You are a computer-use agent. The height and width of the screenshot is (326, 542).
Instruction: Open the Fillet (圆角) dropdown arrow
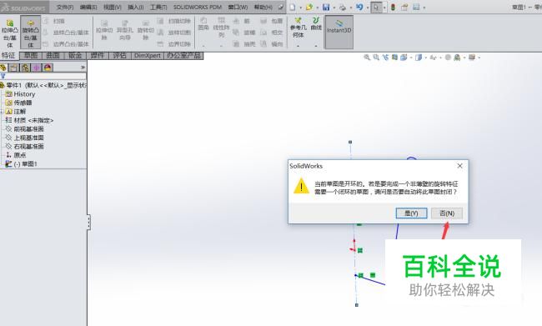(203, 46)
